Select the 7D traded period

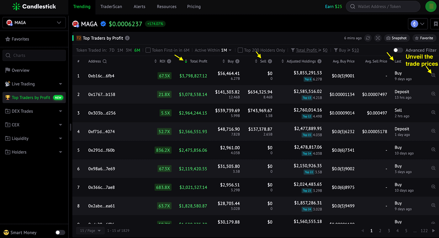point(112,50)
